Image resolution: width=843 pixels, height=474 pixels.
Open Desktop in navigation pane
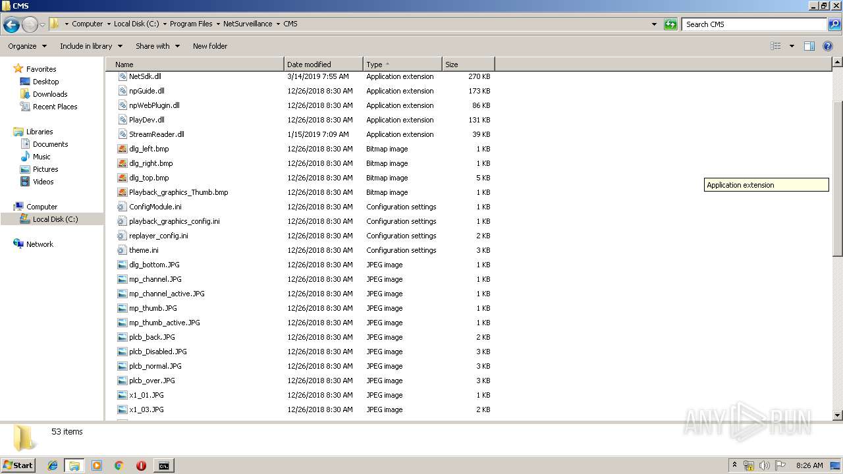point(45,82)
